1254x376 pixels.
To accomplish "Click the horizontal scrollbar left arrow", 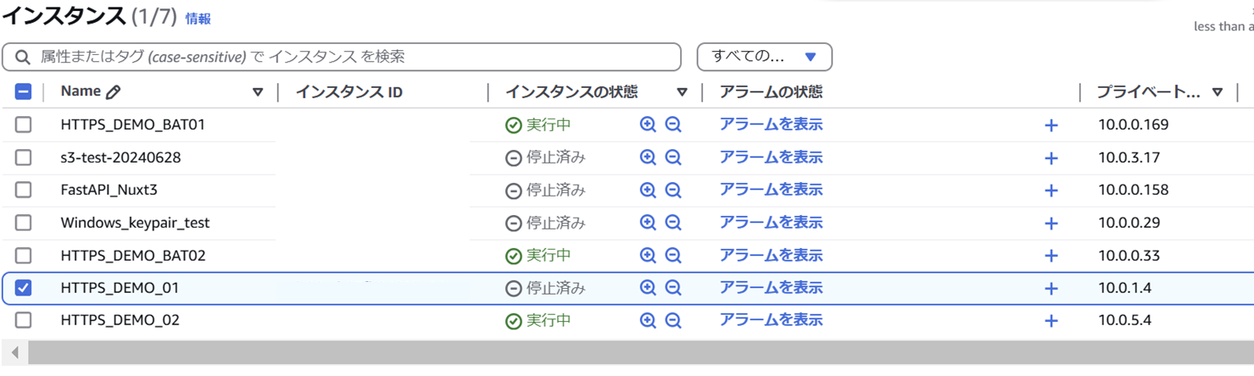I will click(14, 352).
